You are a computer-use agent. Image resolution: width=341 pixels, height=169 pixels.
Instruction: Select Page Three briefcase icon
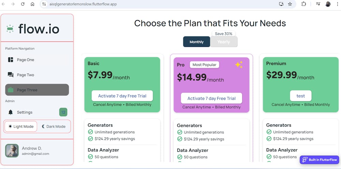11,90
